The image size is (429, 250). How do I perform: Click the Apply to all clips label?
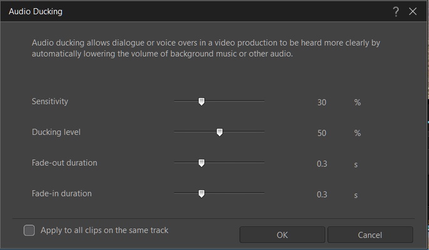click(x=104, y=230)
